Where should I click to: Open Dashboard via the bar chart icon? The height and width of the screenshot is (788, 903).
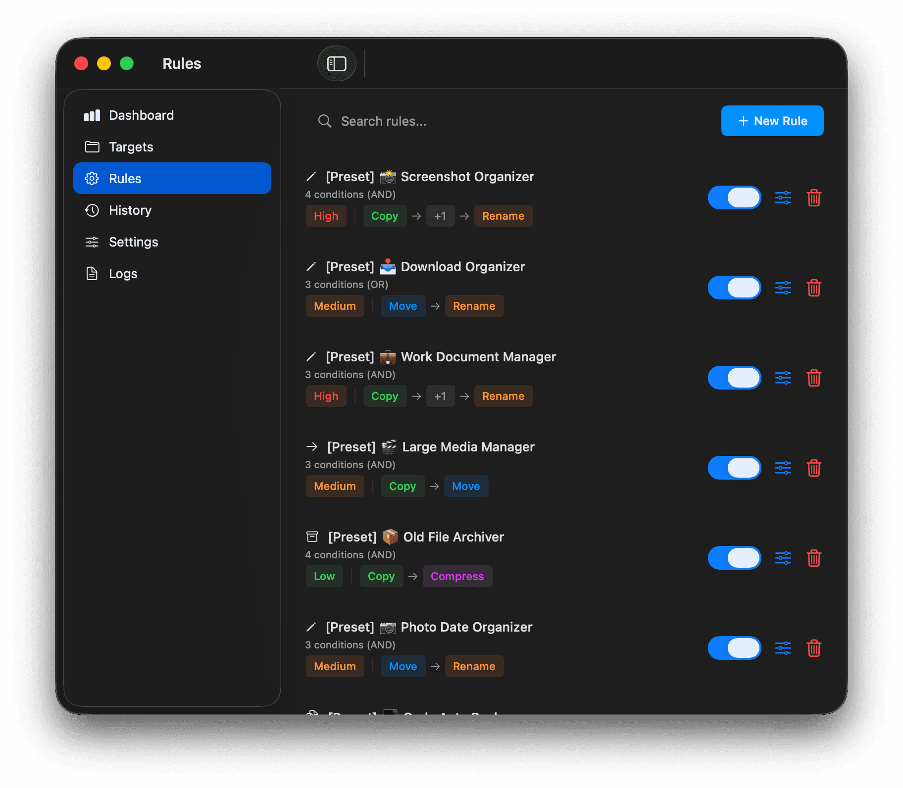pyautogui.click(x=92, y=115)
